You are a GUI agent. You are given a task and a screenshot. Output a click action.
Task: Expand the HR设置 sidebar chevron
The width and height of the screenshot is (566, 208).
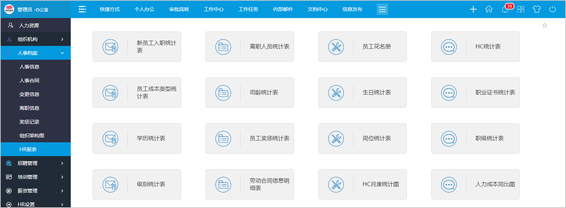tap(62, 204)
